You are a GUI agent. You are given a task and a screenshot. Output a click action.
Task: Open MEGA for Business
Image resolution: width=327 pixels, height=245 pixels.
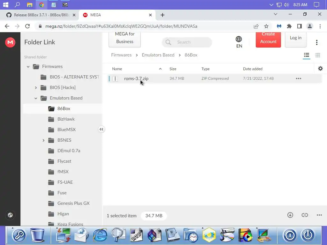point(125,39)
